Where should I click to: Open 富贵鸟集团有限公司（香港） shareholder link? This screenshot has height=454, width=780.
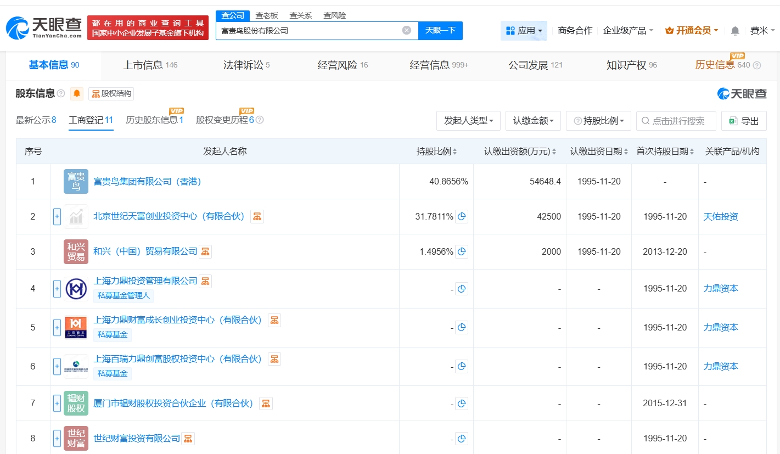click(x=147, y=182)
